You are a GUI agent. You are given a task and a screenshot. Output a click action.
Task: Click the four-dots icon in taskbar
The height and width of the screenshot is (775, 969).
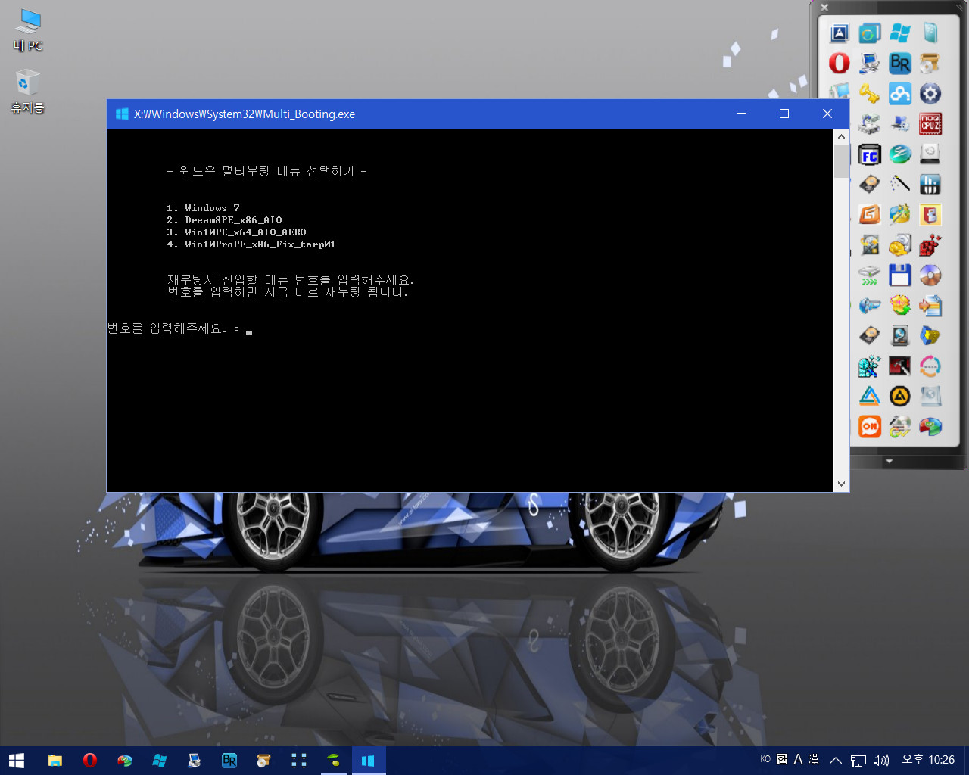tap(299, 760)
